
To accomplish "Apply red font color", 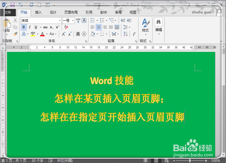I will (42, 34).
